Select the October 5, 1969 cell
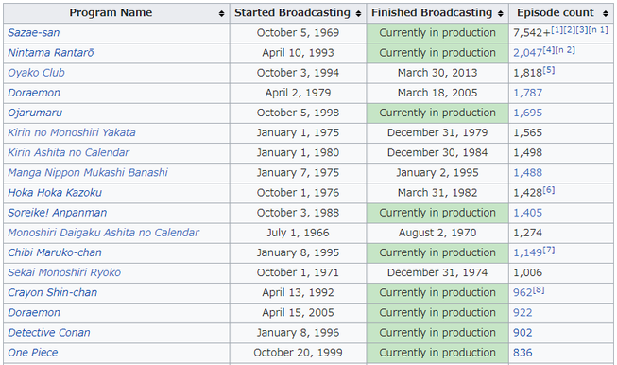 pos(299,33)
